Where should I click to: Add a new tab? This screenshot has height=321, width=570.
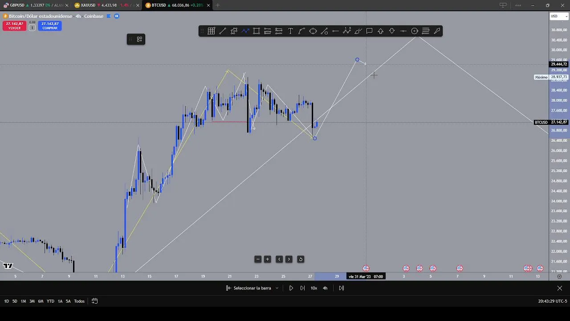click(x=218, y=5)
